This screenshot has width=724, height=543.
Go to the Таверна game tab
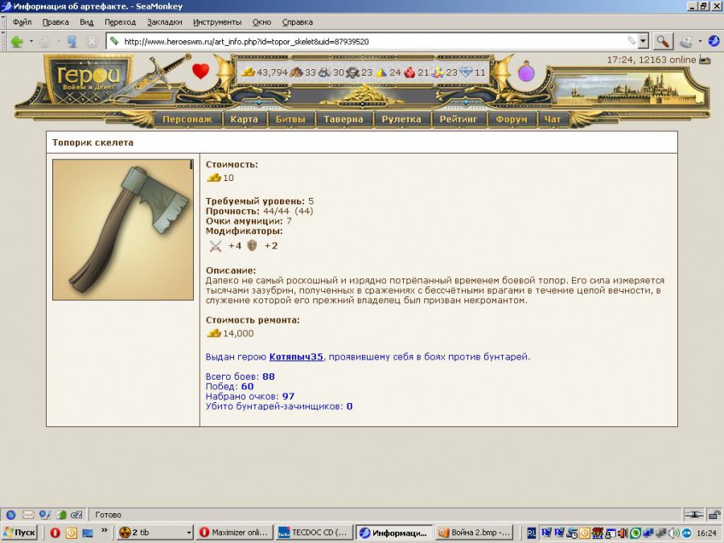[x=343, y=119]
